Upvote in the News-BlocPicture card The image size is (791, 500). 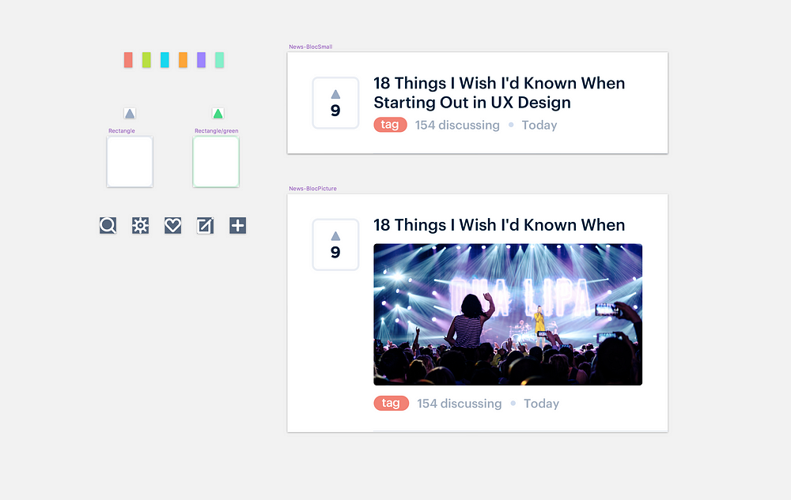point(335,245)
